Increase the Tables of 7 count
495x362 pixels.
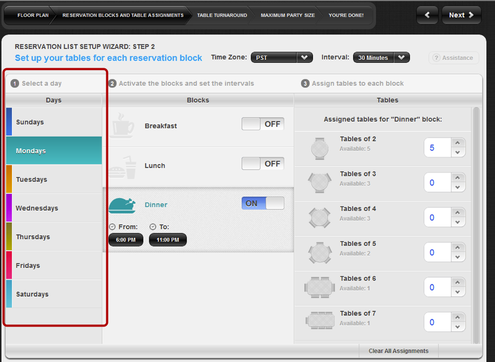point(457,317)
